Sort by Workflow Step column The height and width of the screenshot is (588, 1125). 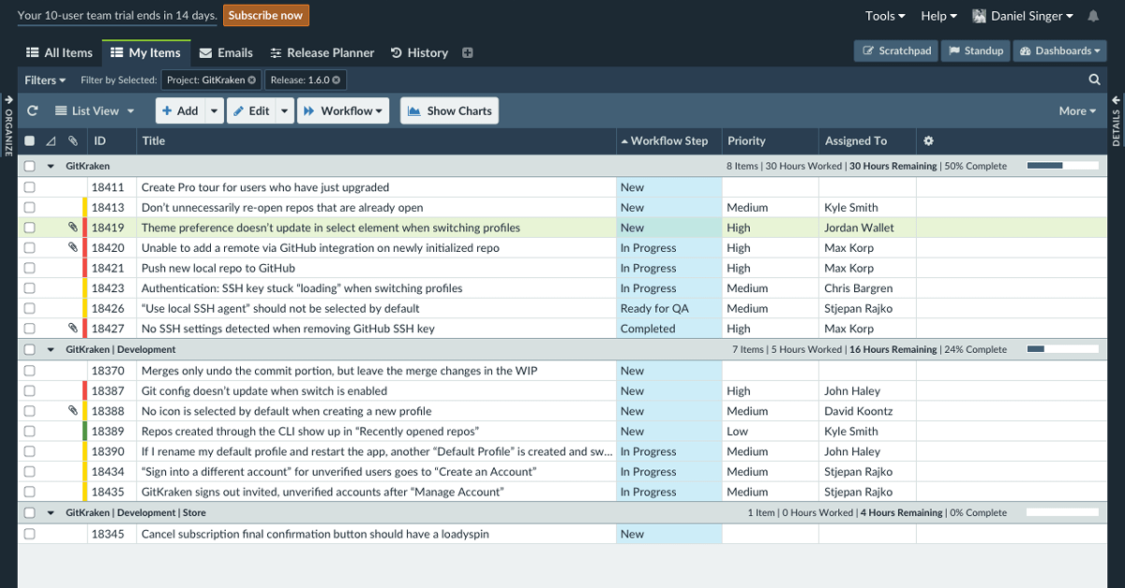(x=668, y=141)
